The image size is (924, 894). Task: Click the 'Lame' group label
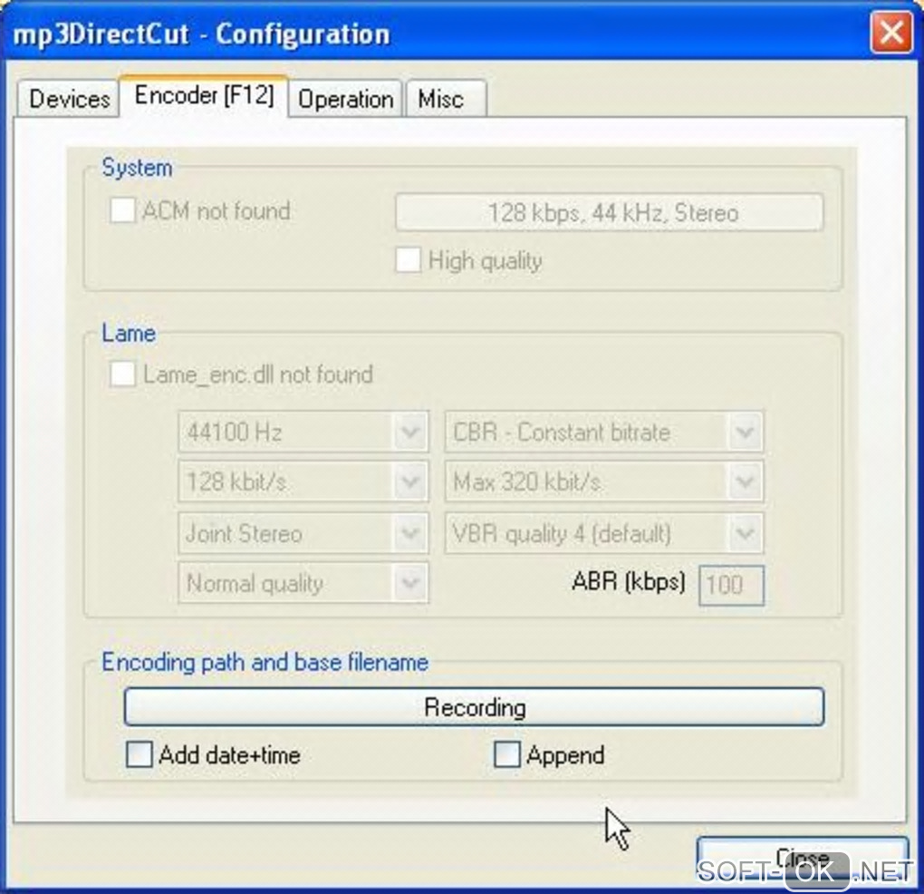[x=129, y=333]
